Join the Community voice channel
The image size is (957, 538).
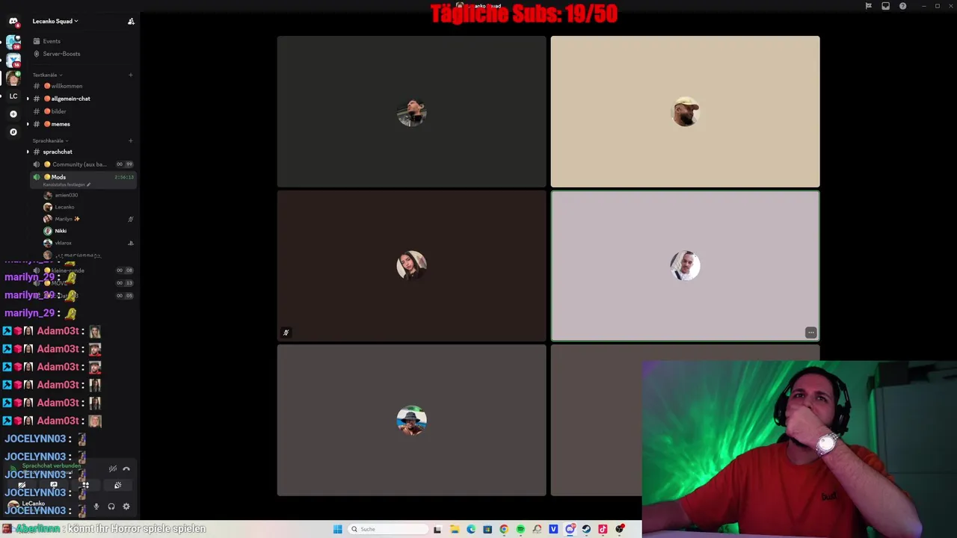click(82, 164)
